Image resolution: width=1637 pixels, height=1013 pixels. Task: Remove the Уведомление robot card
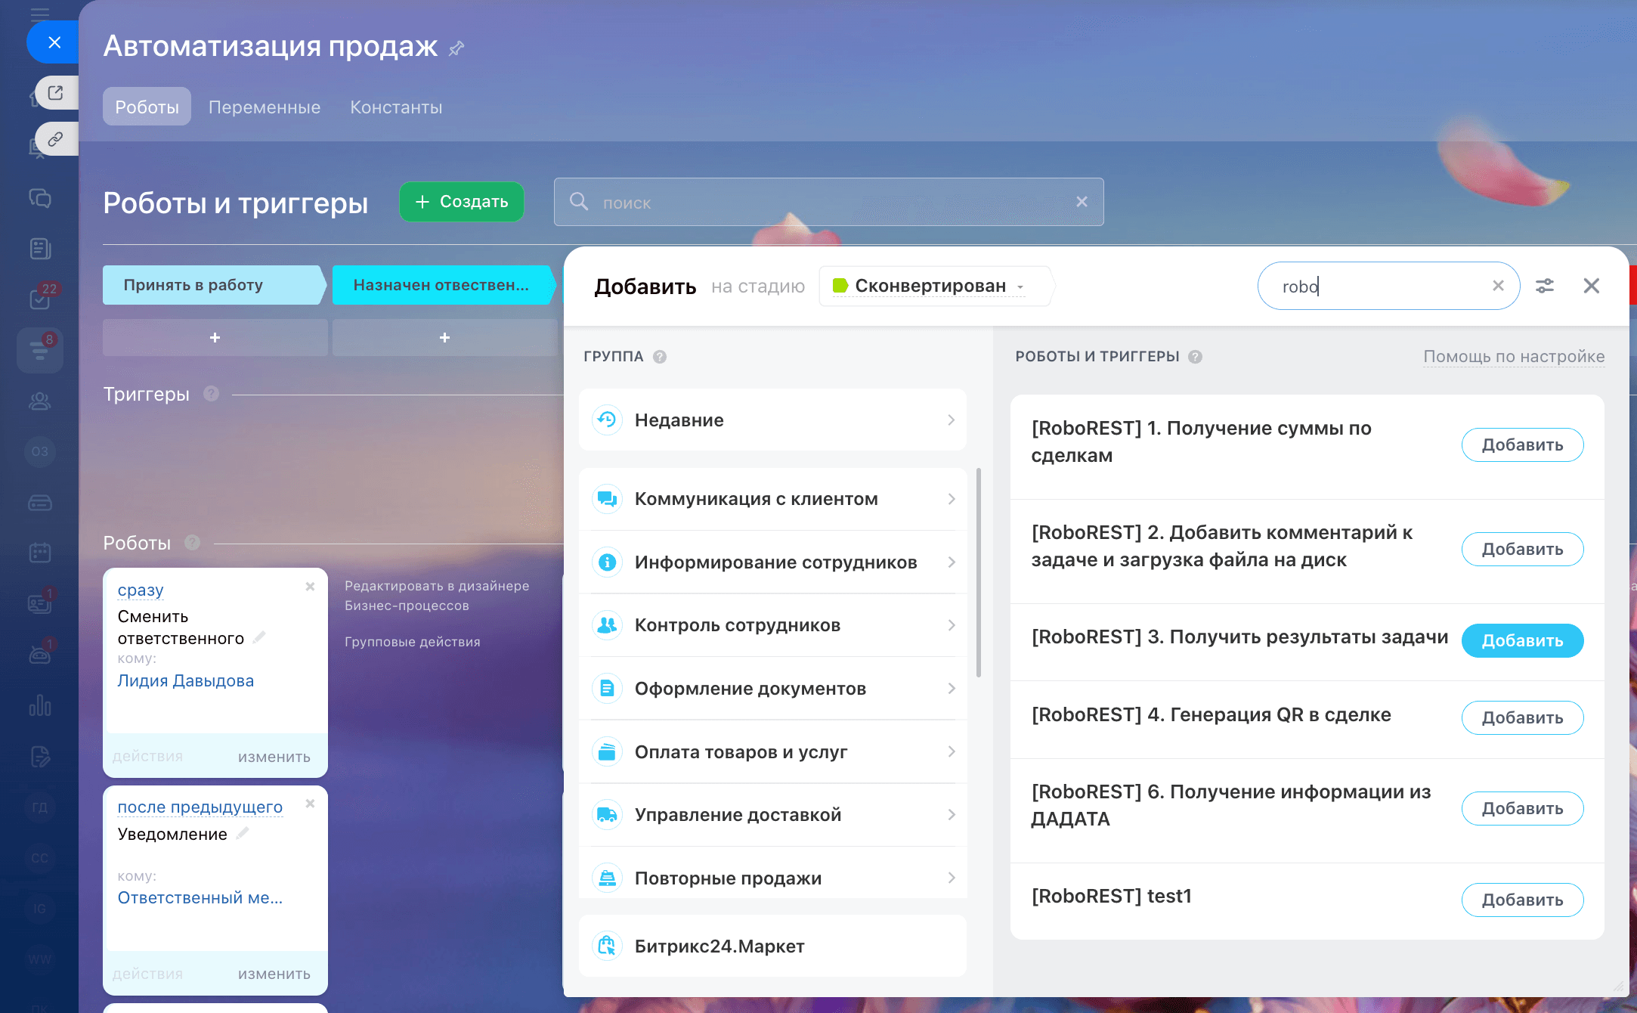310,804
